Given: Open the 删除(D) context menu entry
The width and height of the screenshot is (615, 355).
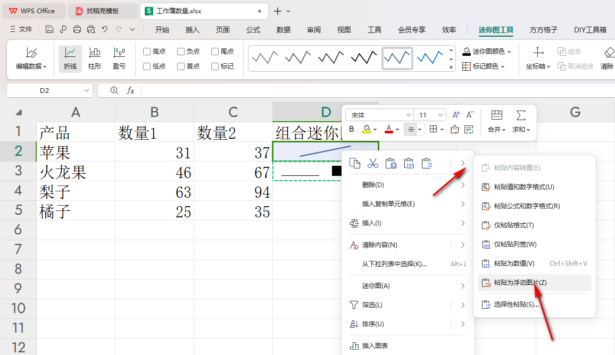Looking at the screenshot, I should tap(408, 184).
